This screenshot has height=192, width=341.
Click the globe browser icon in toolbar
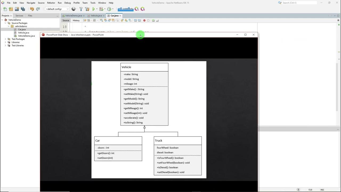click(x=74, y=9)
